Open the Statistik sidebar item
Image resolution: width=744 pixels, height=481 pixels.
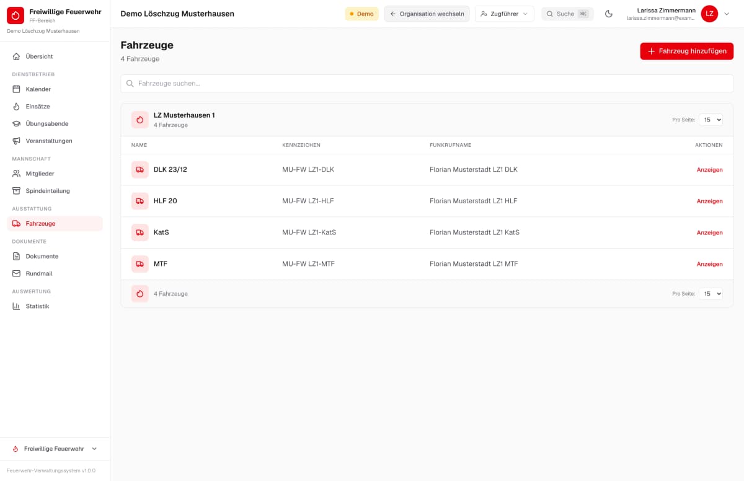coord(55,306)
